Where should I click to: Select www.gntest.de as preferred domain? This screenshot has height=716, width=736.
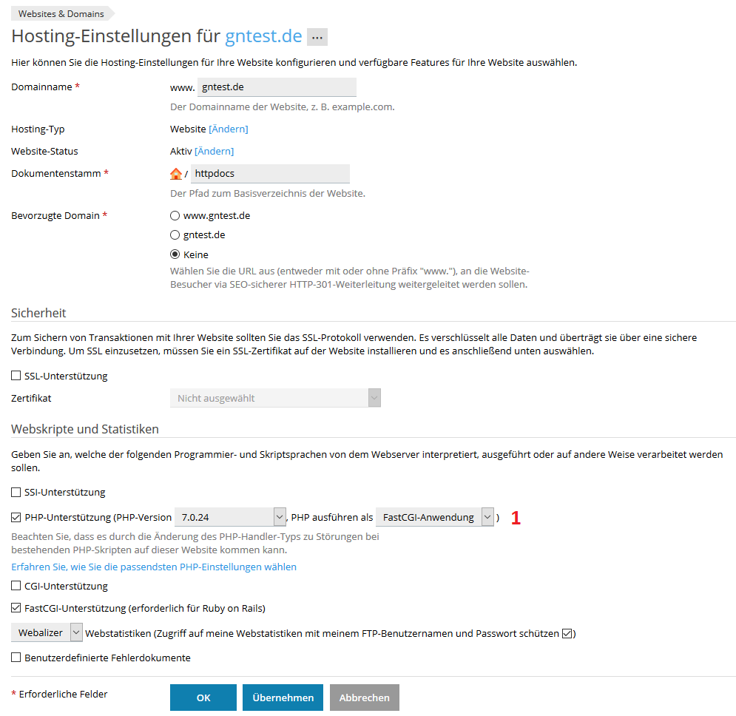175,216
